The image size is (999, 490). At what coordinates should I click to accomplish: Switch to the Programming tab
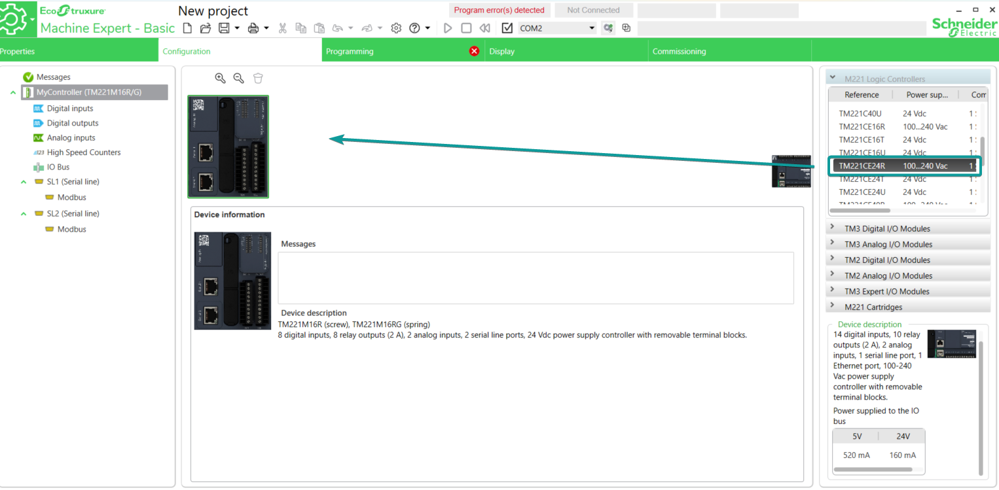tap(350, 51)
